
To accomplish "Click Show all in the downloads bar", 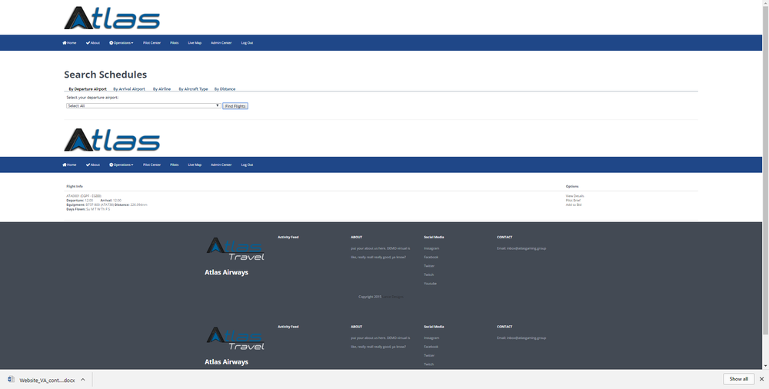I will tap(738, 379).
